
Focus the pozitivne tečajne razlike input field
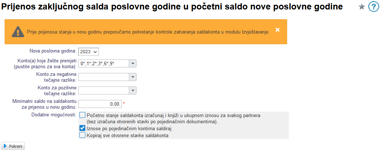(x=104, y=90)
